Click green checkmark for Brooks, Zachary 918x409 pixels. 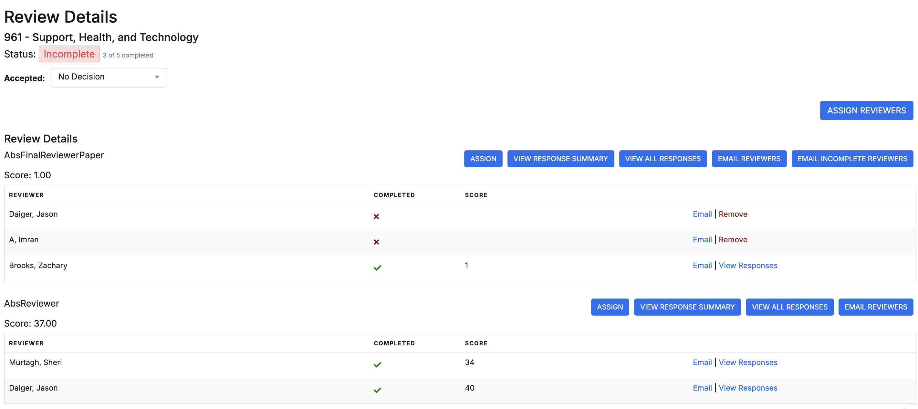coord(377,268)
